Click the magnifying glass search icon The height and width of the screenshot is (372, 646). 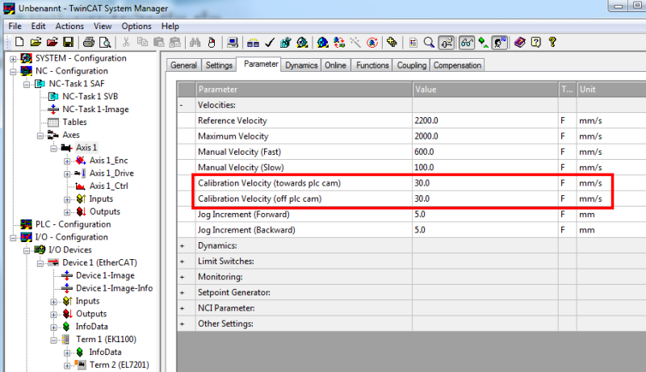click(x=429, y=42)
